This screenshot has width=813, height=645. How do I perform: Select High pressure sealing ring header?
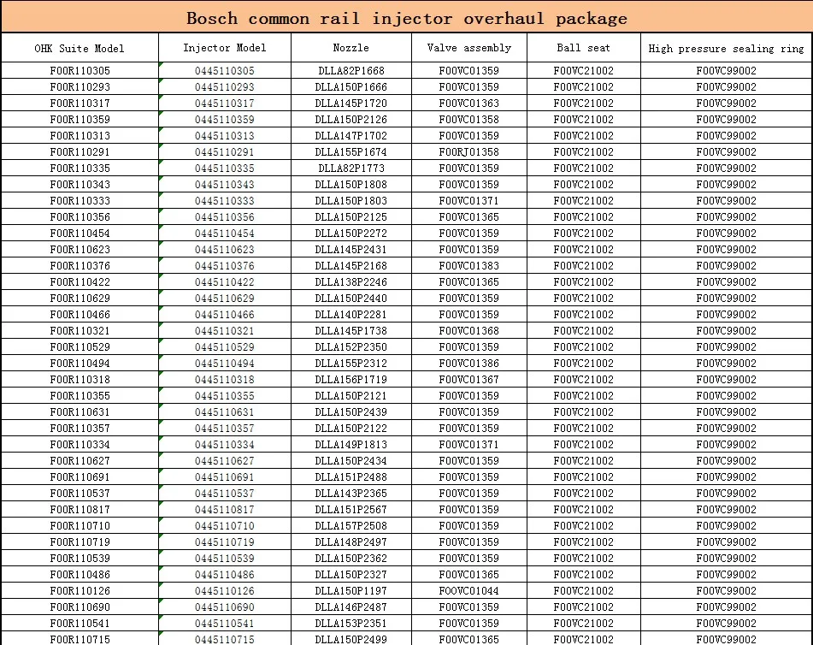(x=727, y=48)
